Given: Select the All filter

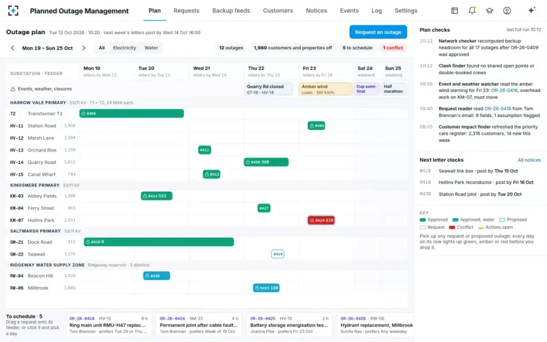Looking at the screenshot, I should pos(102,48).
